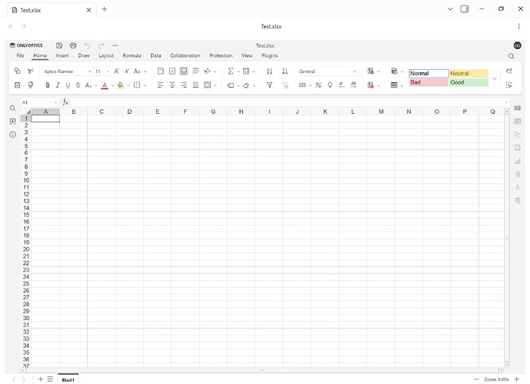Apply Percent style format

click(318, 85)
